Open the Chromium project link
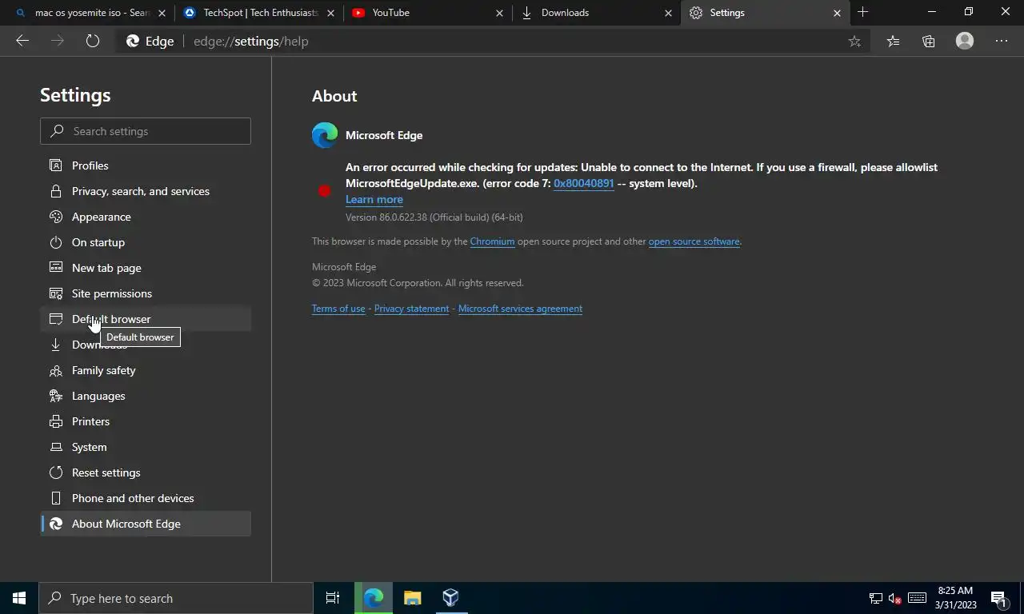This screenshot has width=1024, height=614. [492, 241]
